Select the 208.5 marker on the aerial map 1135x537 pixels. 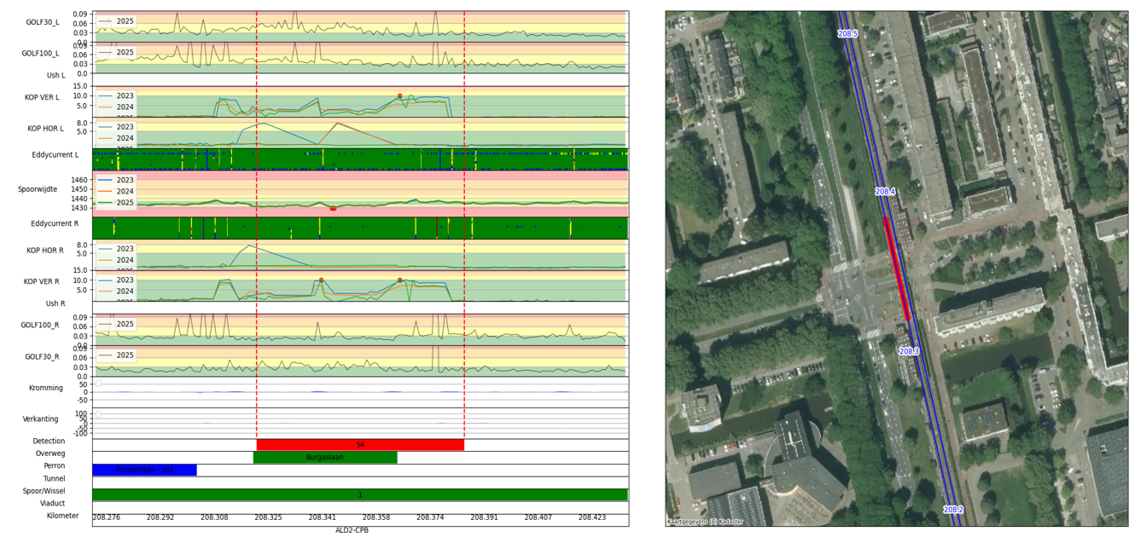click(847, 34)
